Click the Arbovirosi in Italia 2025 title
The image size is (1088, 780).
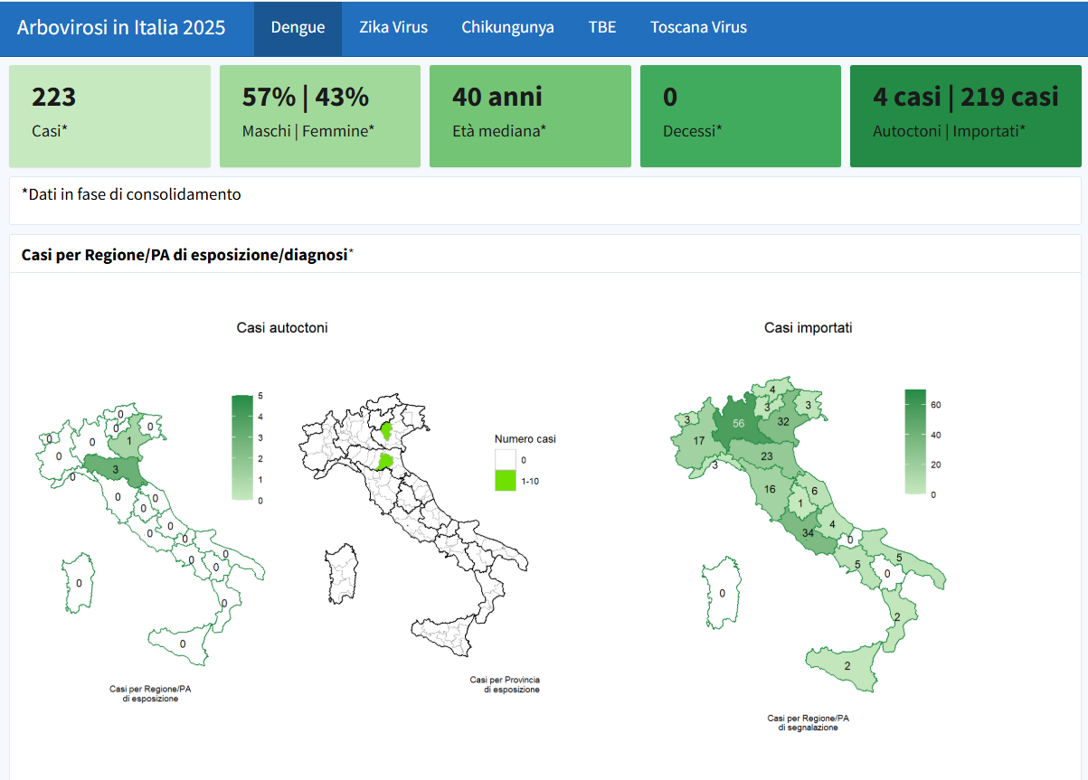pyautogui.click(x=121, y=27)
